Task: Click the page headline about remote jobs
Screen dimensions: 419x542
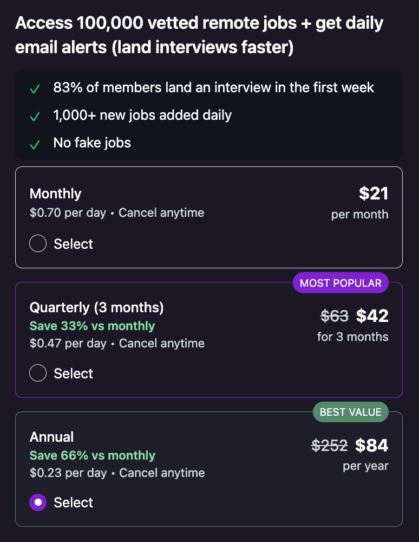Action: tap(199, 35)
